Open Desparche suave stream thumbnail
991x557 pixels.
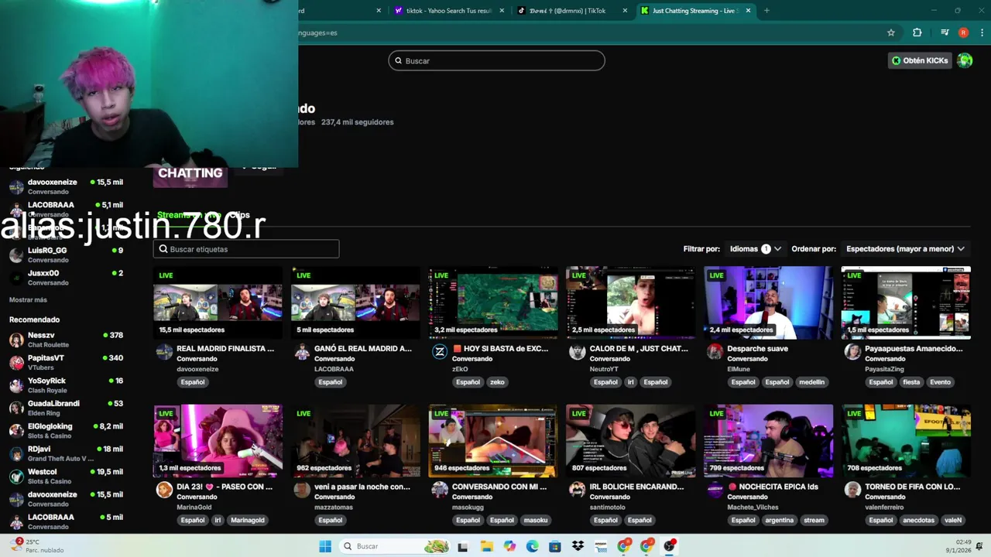click(769, 302)
